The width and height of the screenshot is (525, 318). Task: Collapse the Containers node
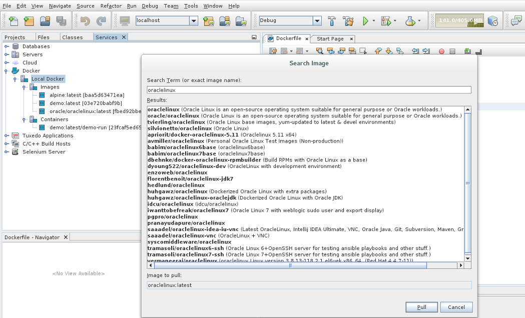click(24, 119)
